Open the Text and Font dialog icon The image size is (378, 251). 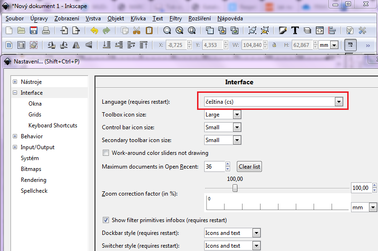pyautogui.click(x=295, y=31)
